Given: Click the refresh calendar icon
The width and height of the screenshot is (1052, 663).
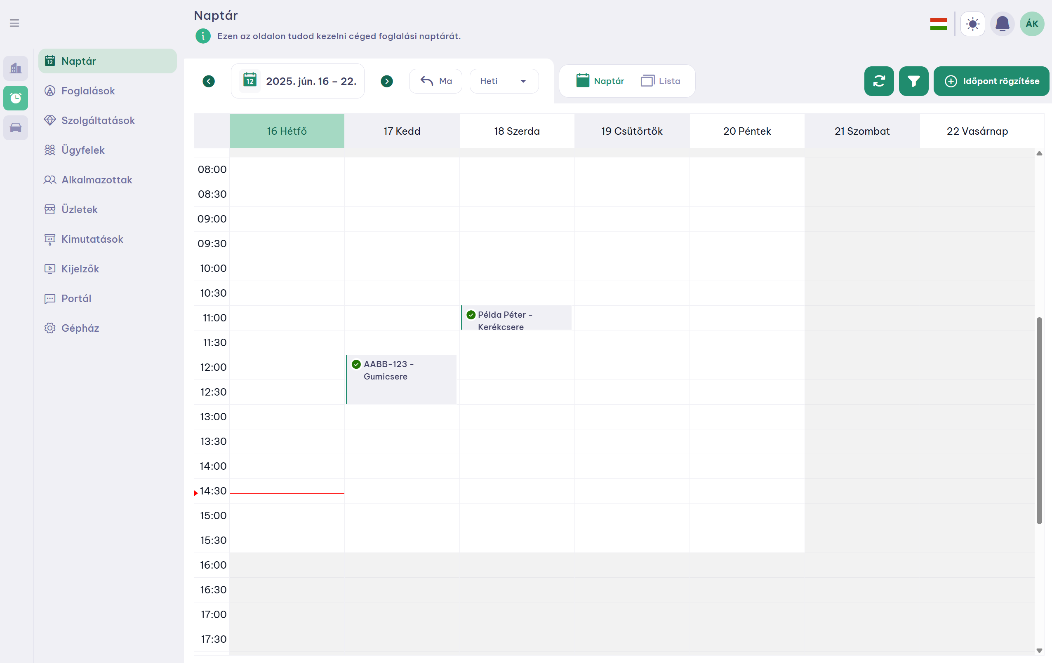Looking at the screenshot, I should (x=878, y=81).
